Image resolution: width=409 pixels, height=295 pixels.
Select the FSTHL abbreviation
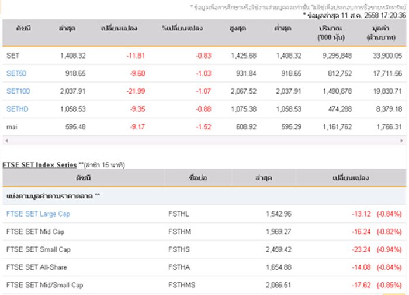178,214
